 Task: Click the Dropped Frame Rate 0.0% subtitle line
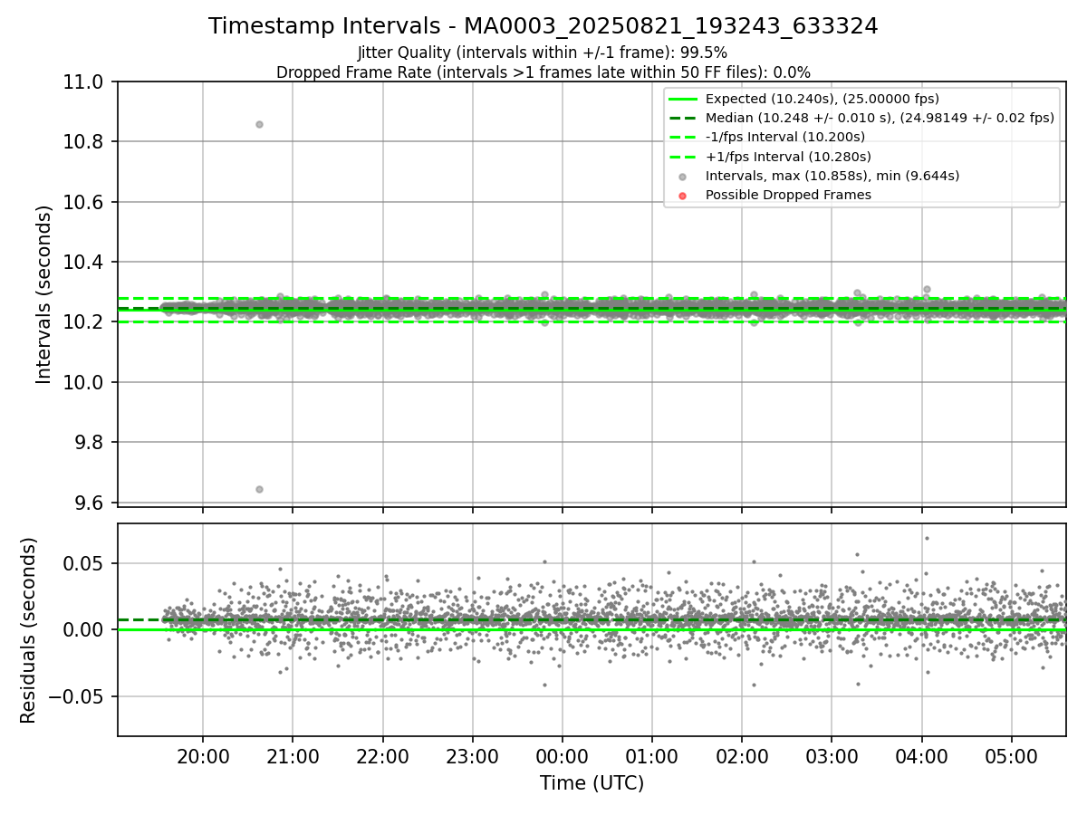543,72
